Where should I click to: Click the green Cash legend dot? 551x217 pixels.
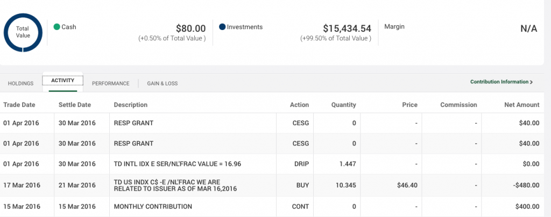coord(56,27)
